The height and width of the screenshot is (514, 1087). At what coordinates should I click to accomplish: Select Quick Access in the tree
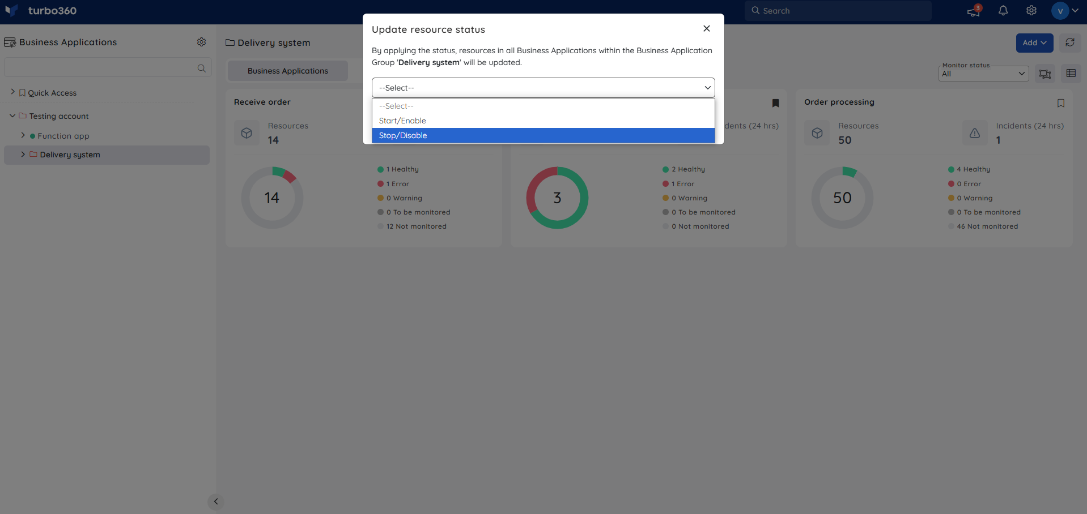pyautogui.click(x=52, y=93)
